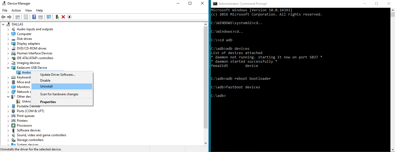This screenshot has width=395, height=152.
Task: Open the View menu
Action: [x=28, y=10]
